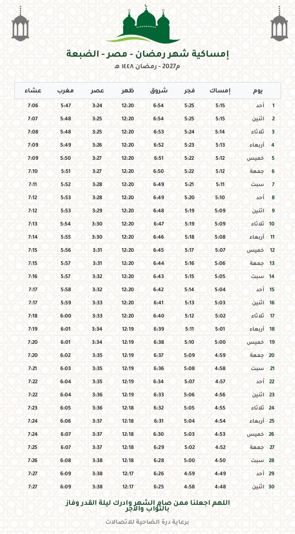The width and height of the screenshot is (295, 534).
Task: Select the إمساك column header
Action: 220,91
